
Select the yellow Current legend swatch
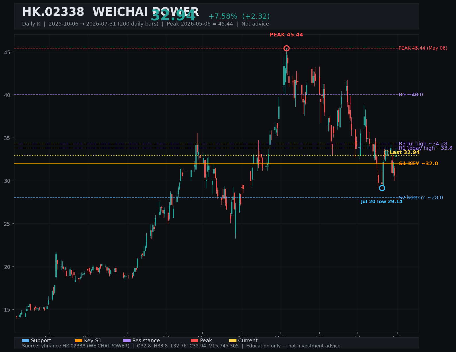coord(233,341)
